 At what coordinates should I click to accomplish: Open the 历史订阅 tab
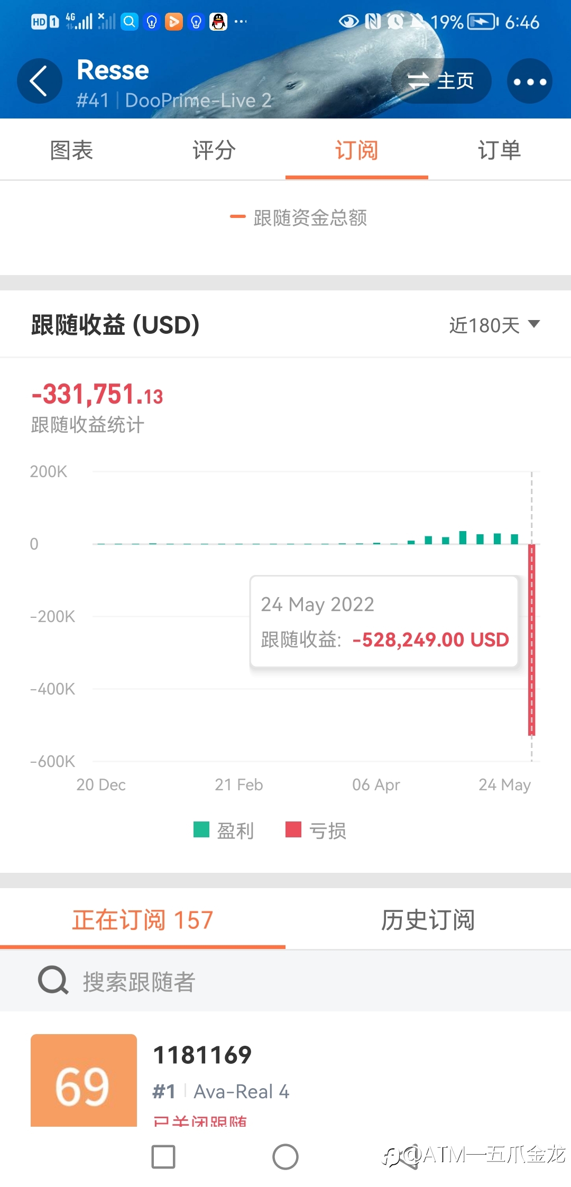pos(428,920)
